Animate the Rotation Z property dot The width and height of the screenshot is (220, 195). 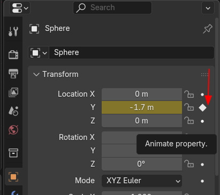(202, 165)
